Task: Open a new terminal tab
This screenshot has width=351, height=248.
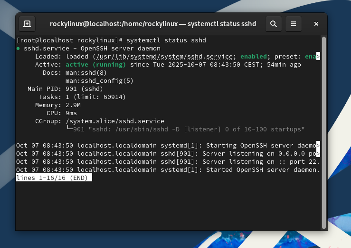Action: point(27,24)
